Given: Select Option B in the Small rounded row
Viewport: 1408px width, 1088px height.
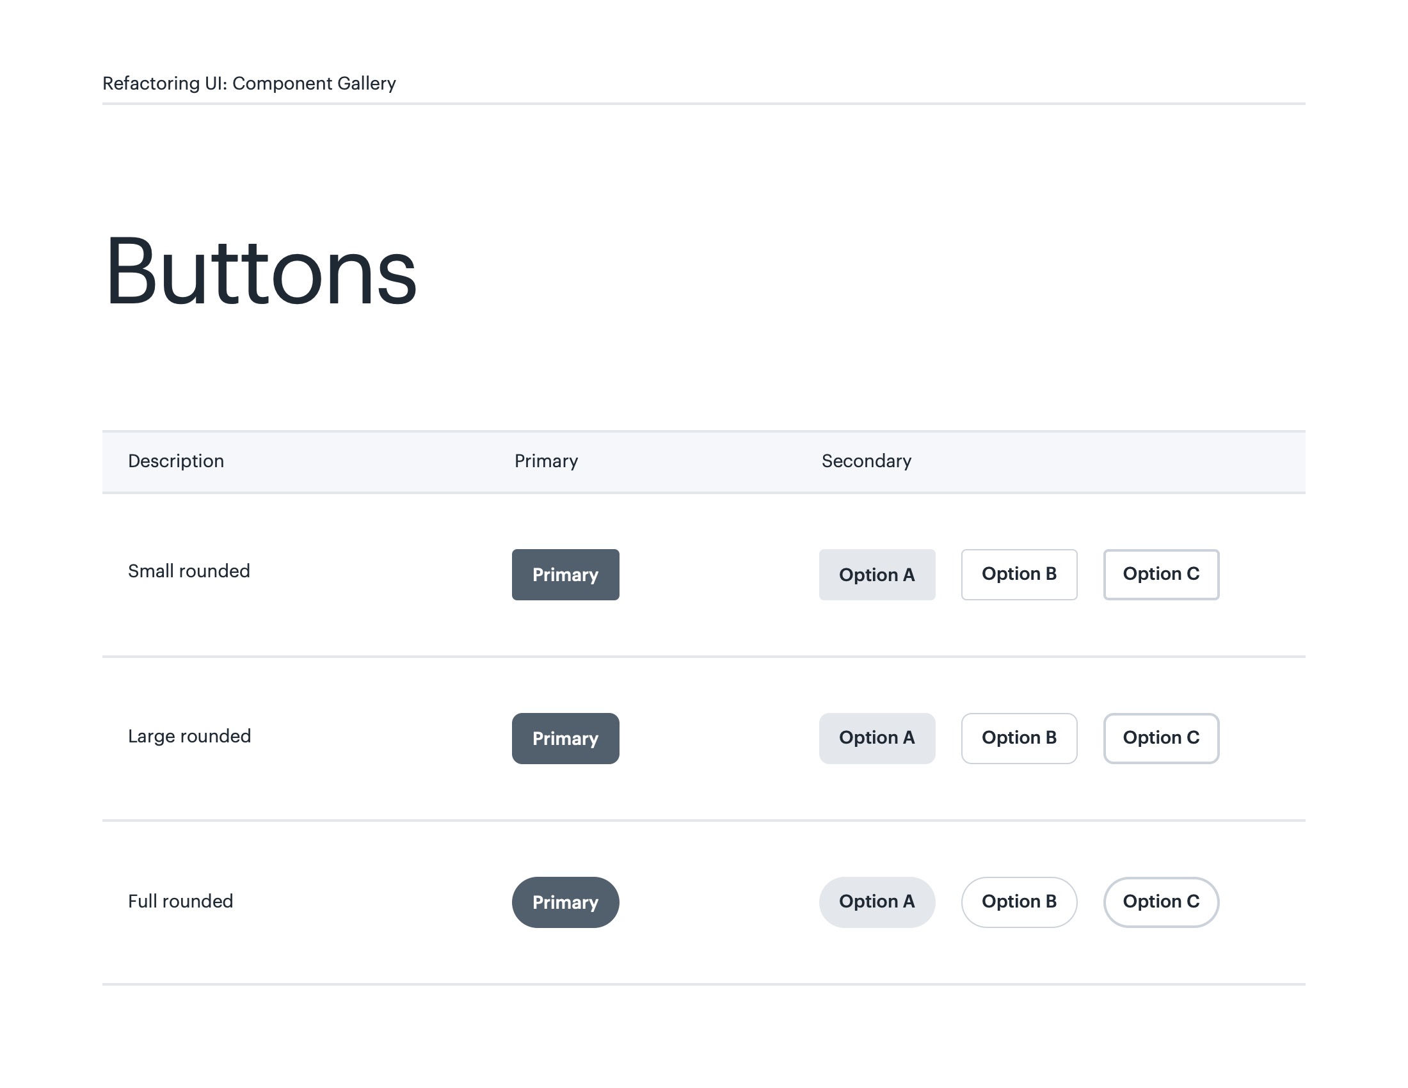Looking at the screenshot, I should 1019,574.
